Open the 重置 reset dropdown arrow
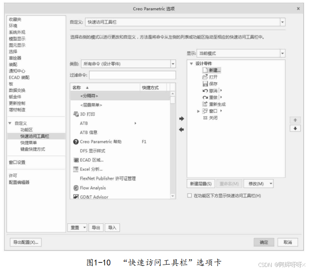This screenshot has width=309, height=271. pyautogui.click(x=84, y=227)
